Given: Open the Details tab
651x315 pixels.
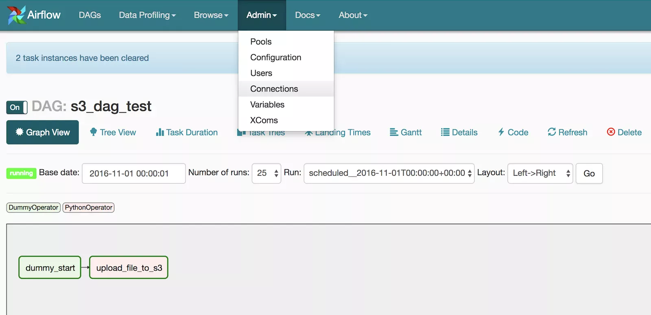Looking at the screenshot, I should [459, 132].
